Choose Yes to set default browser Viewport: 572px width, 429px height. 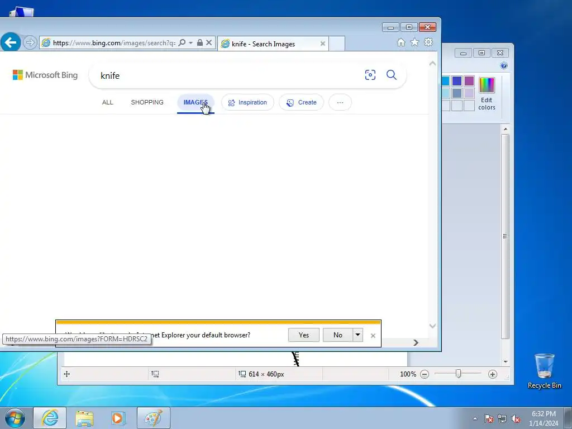click(x=303, y=335)
